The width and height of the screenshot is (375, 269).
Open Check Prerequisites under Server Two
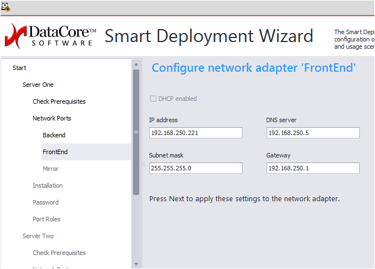59,253
